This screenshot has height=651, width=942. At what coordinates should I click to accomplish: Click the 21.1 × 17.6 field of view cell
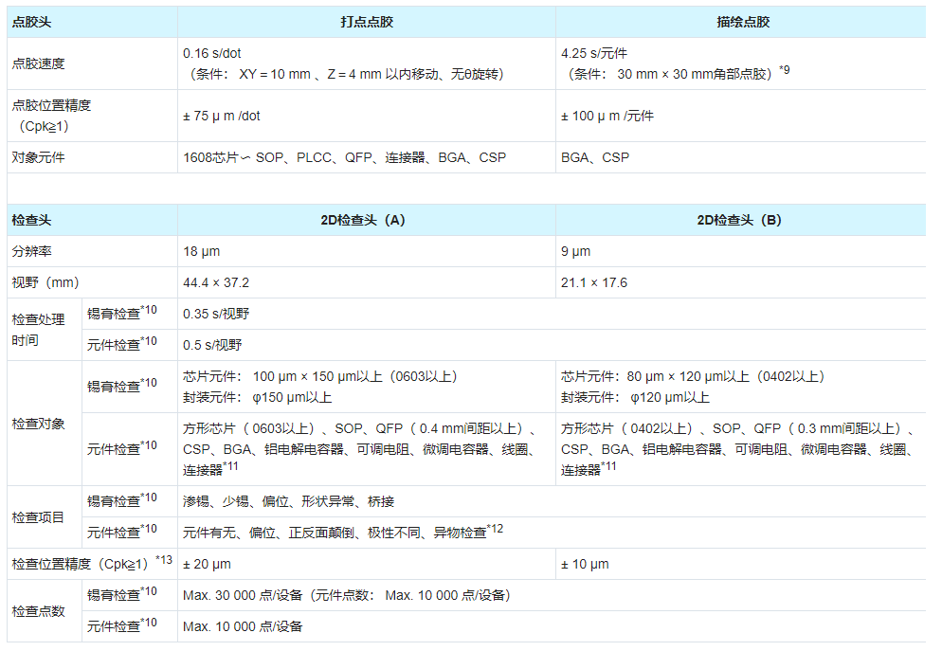click(x=594, y=282)
